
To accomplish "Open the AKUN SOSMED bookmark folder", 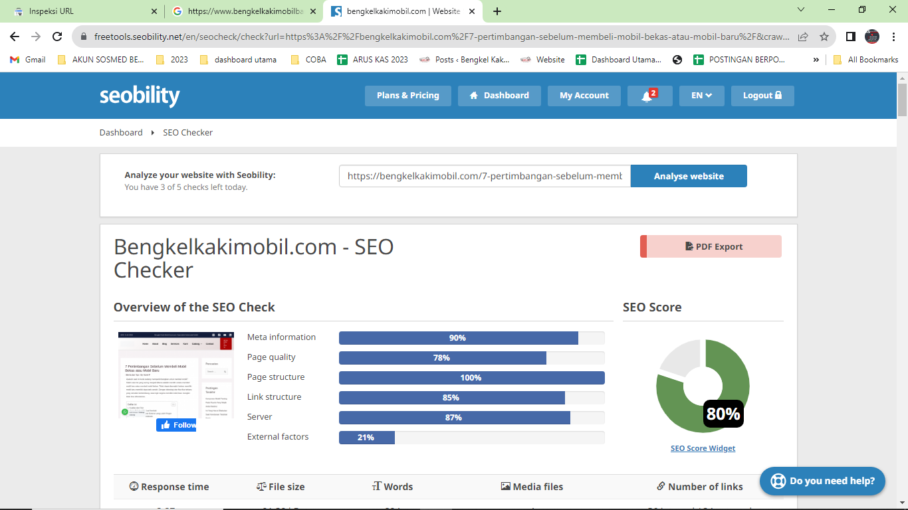I will coord(100,59).
